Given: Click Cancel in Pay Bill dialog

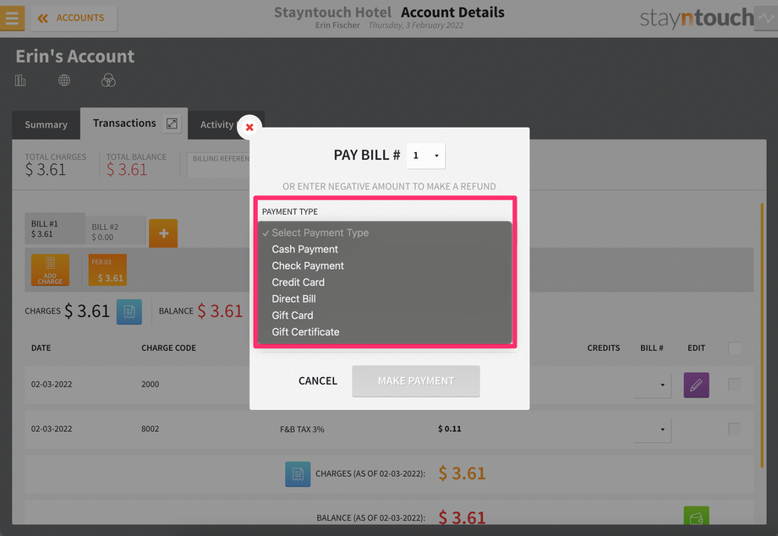Looking at the screenshot, I should pyautogui.click(x=318, y=380).
